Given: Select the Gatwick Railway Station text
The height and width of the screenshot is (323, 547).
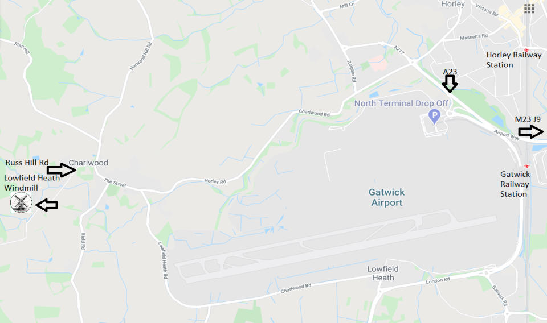Looking at the screenshot, I should [515, 184].
